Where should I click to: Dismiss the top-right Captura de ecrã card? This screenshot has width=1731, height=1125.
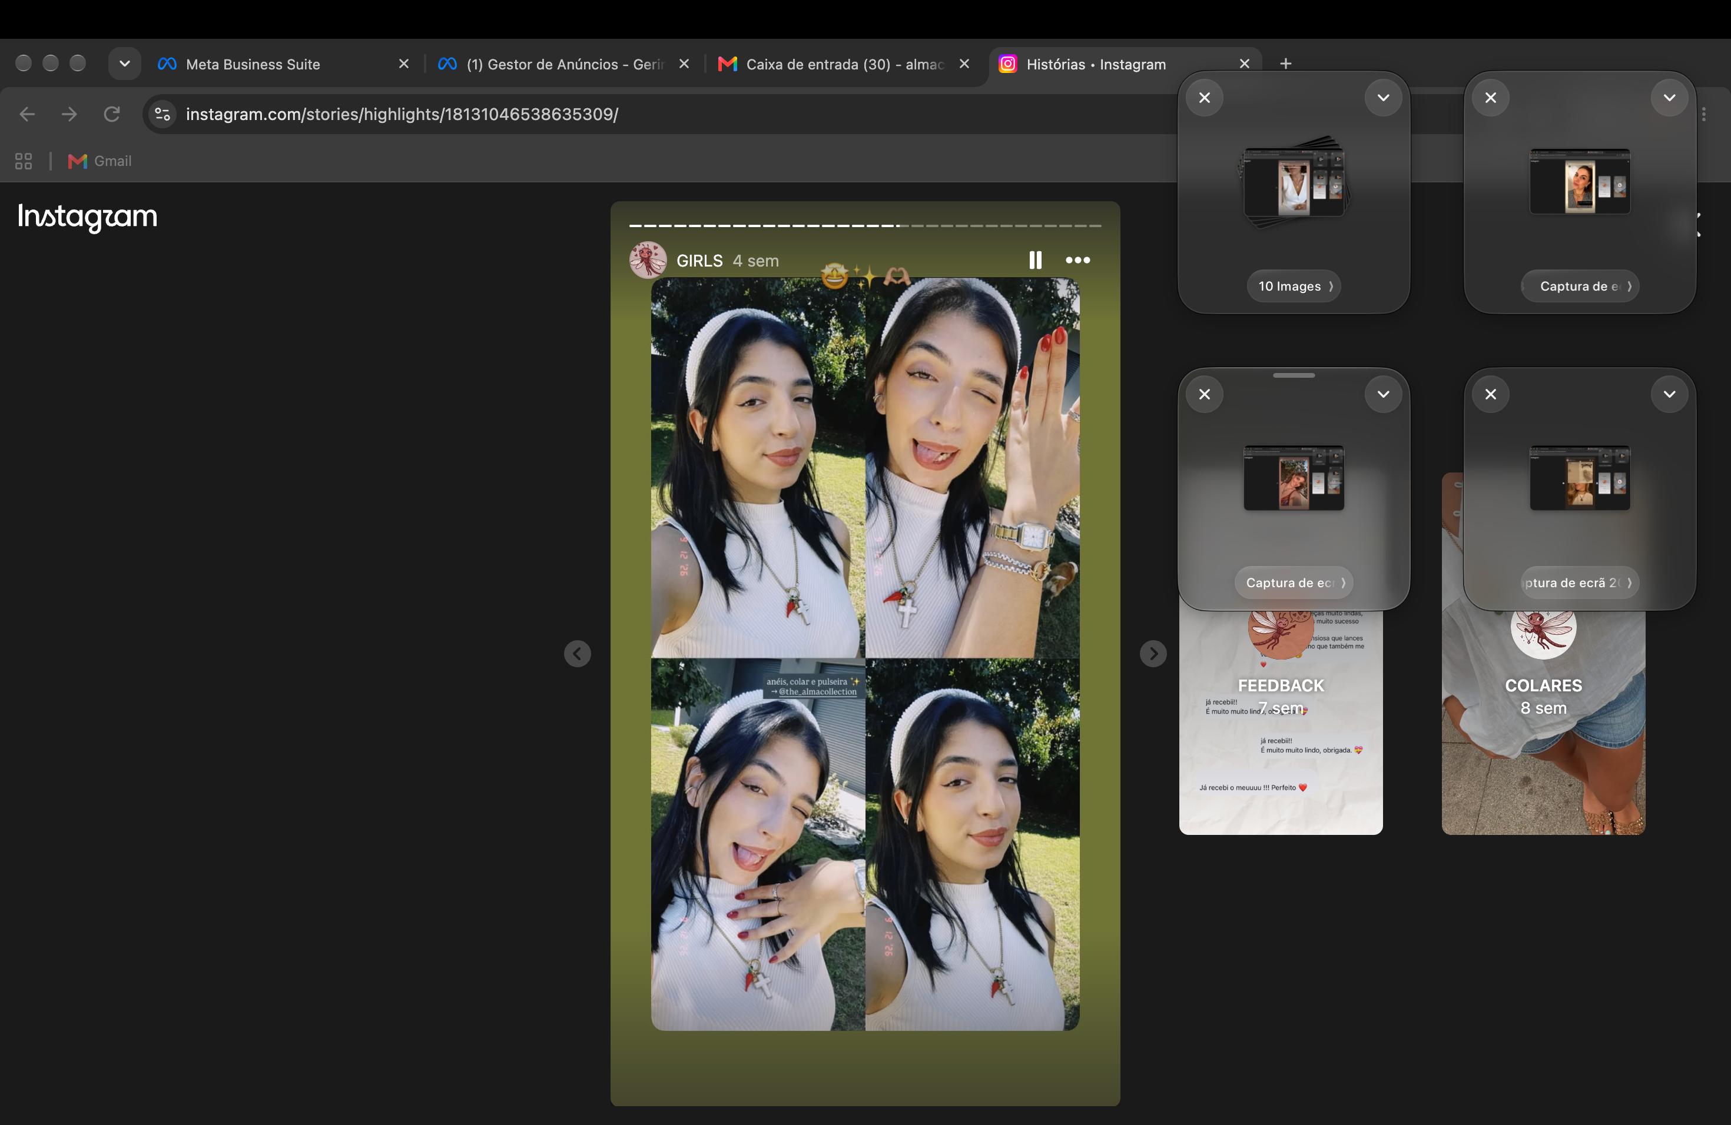[x=1490, y=98]
